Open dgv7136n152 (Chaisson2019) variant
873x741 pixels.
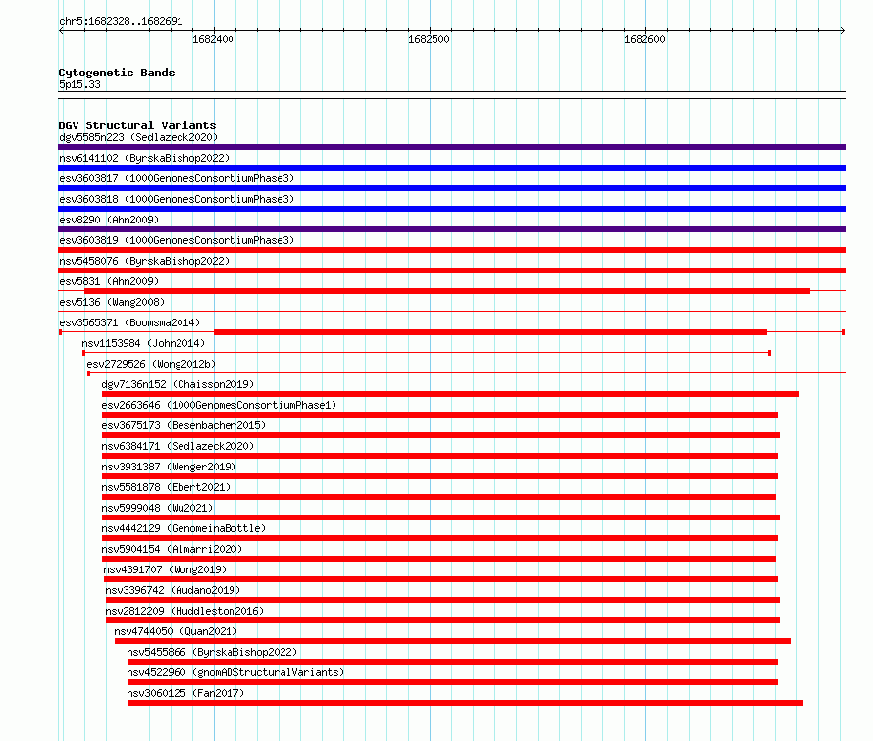point(178,384)
